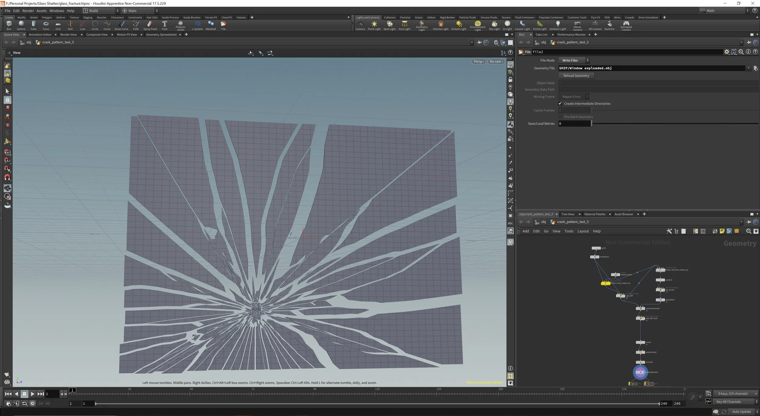Click the Sky Light shelf icon
This screenshot has height=416, width=760.
click(494, 25)
